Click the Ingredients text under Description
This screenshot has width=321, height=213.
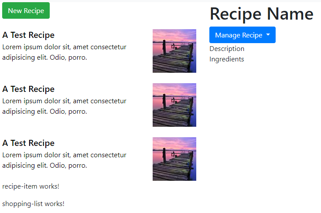click(x=227, y=59)
